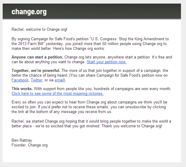Open the 'Start your petition now.' link
Viewport: 186px width, 167px height.
107,62
